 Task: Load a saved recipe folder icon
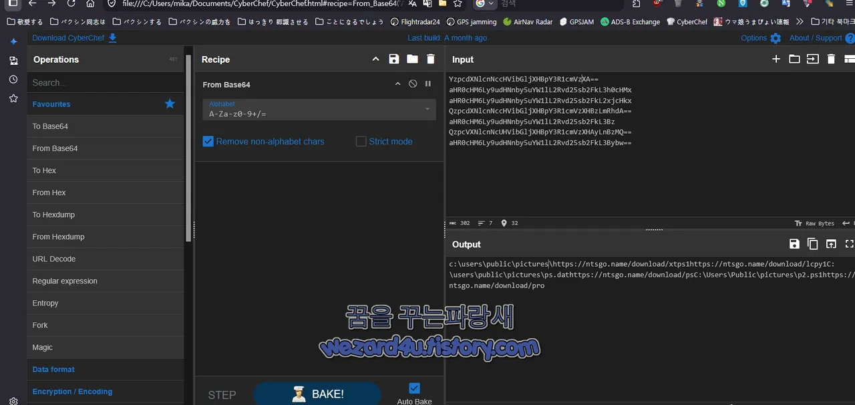412,59
